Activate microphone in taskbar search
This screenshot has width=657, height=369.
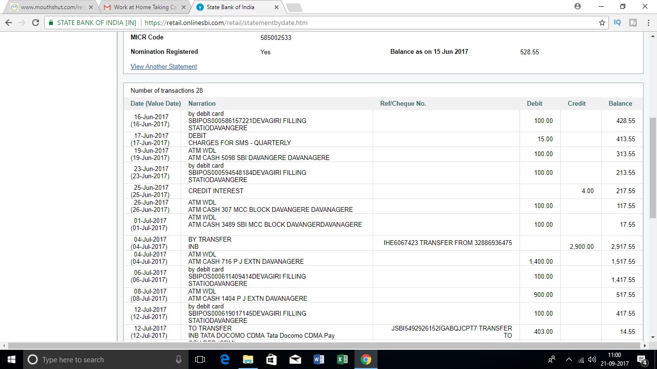click(x=179, y=359)
